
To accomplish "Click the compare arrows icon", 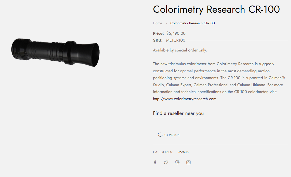I will (x=160, y=135).
